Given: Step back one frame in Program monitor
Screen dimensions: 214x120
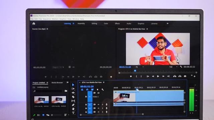Looking at the screenshot, I should (153, 76).
